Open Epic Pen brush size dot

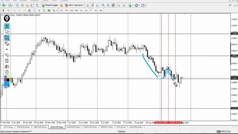7,49
